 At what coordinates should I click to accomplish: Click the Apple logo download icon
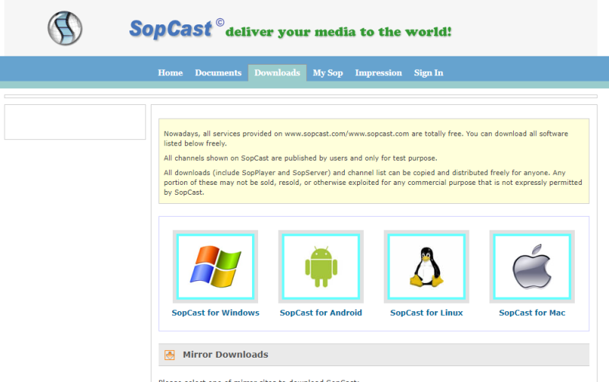pyautogui.click(x=531, y=266)
